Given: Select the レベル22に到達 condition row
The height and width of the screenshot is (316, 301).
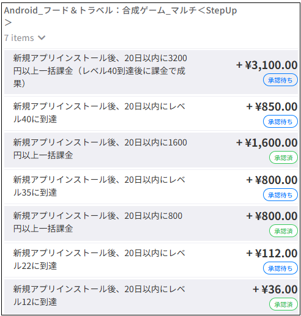Looking at the screenshot, I should click(151, 260).
